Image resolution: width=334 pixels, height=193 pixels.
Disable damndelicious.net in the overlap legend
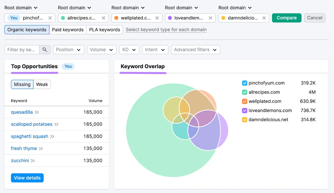tap(245, 120)
